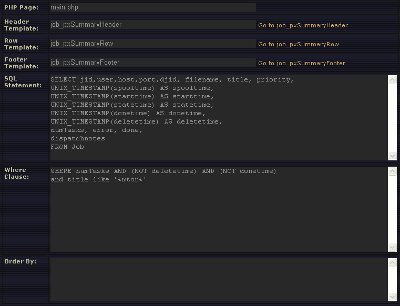Hit the Order By scrollbar down arrow
400x306 pixels.
(392, 297)
